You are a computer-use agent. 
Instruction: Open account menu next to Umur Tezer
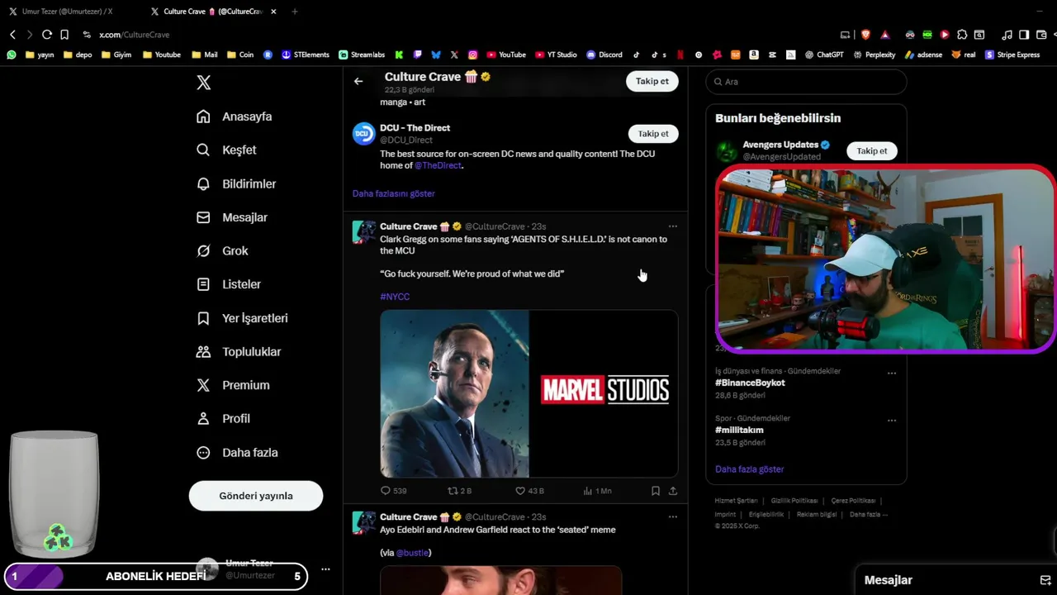(325, 569)
